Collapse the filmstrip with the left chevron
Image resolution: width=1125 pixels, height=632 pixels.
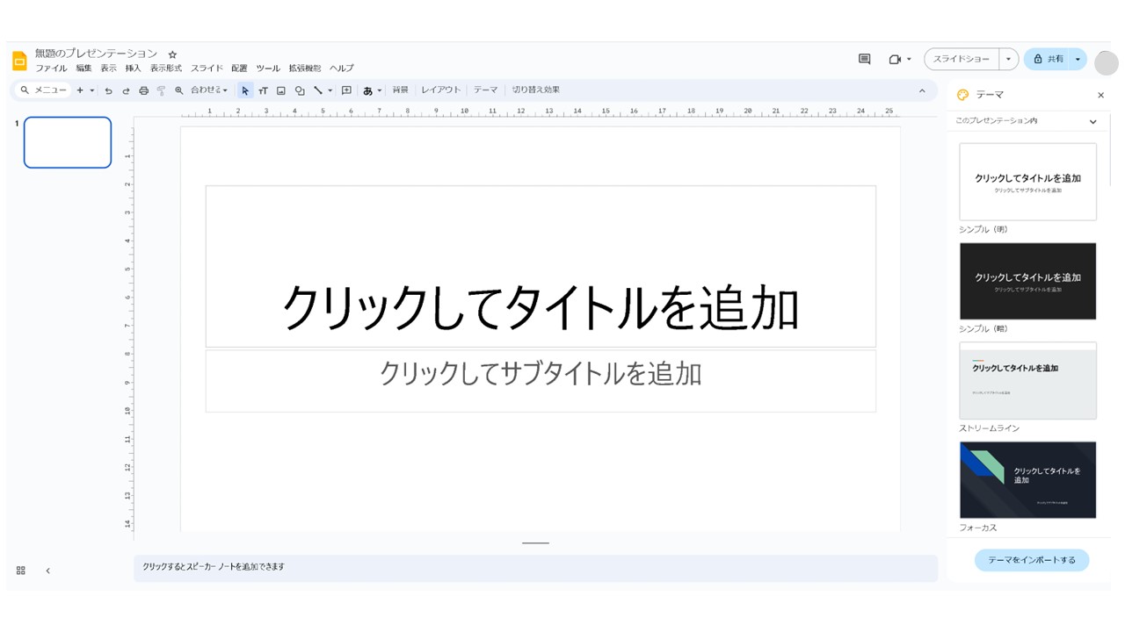47,570
